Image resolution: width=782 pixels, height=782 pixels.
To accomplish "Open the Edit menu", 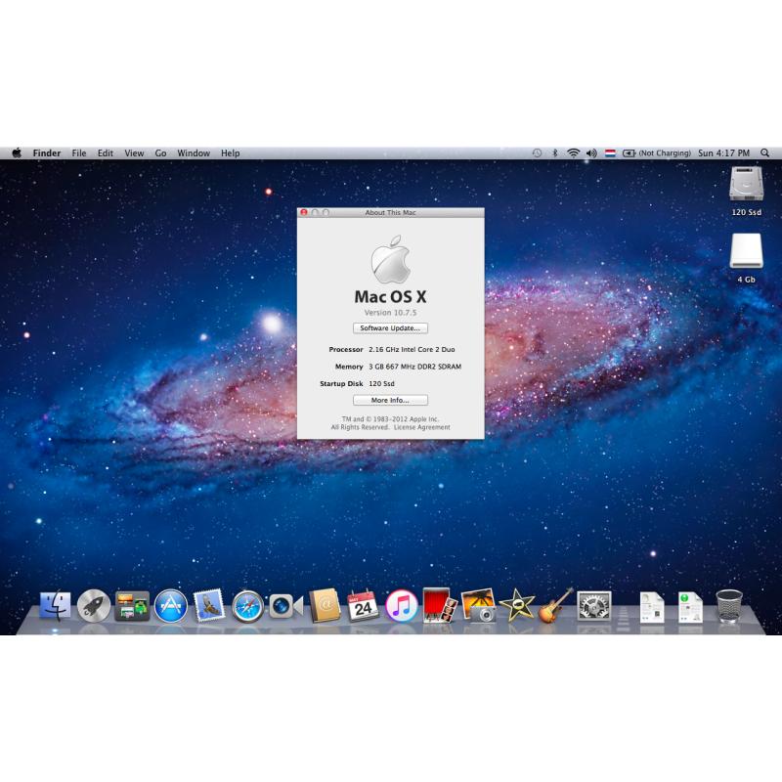I will [x=106, y=153].
